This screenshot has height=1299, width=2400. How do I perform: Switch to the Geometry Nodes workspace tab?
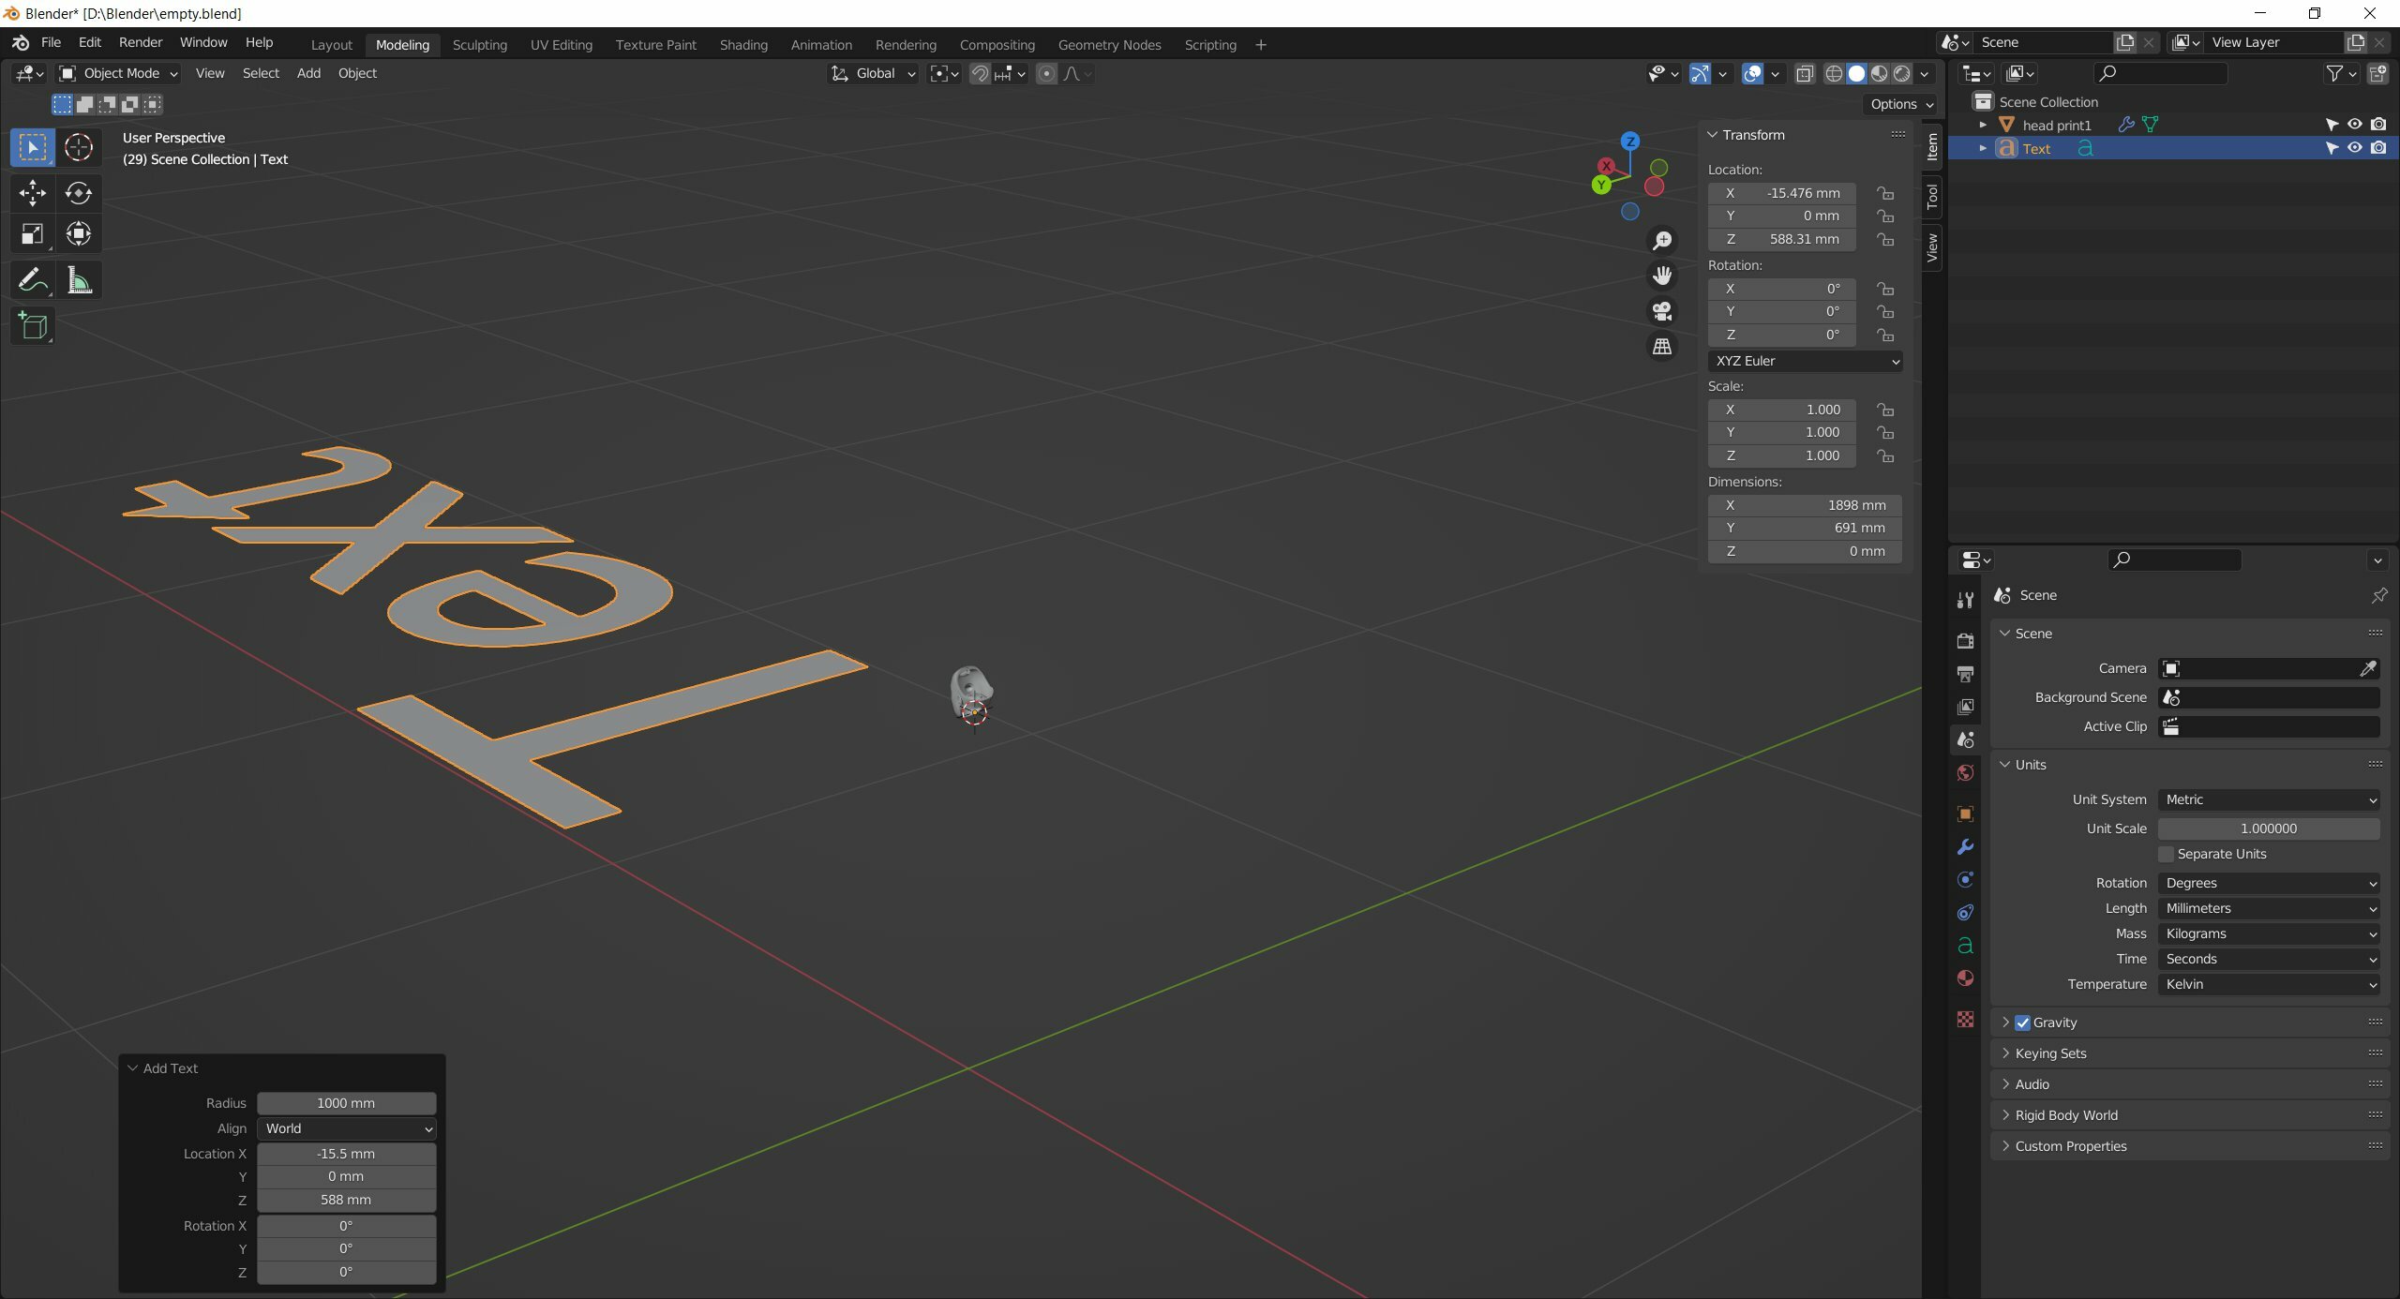click(1109, 45)
